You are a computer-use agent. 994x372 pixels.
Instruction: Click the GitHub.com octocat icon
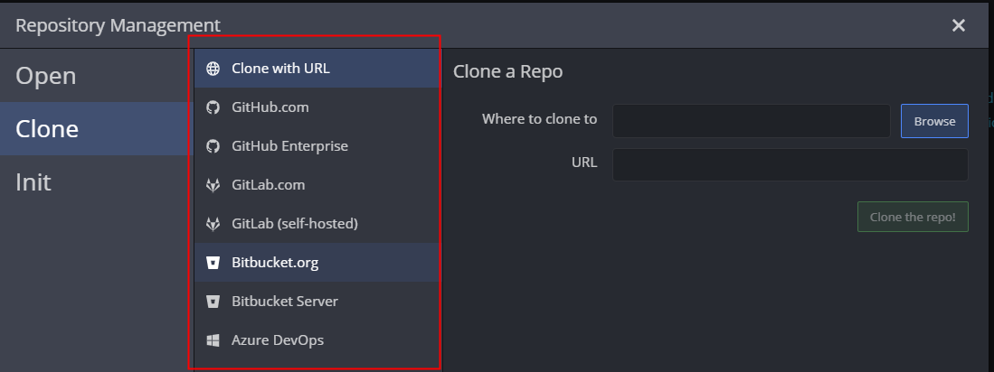point(213,107)
